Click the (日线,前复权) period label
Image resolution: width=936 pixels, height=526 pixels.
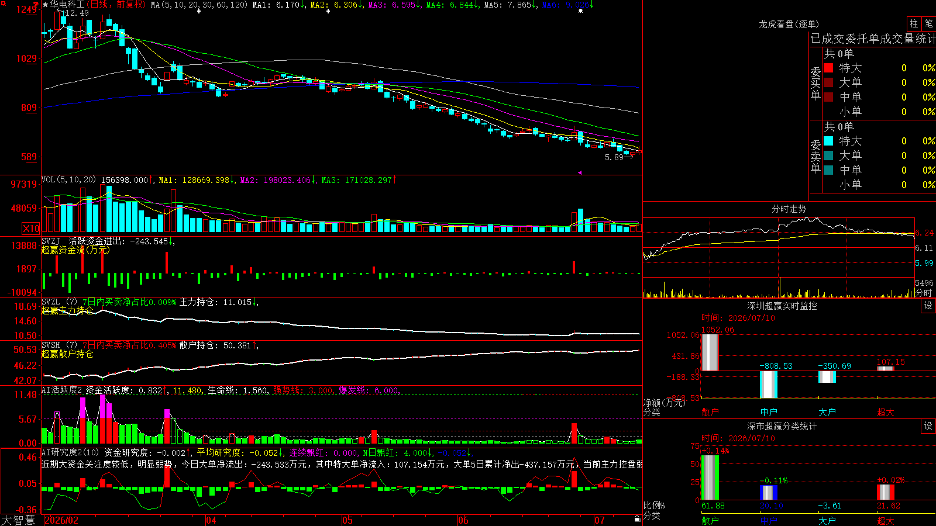tap(116, 5)
